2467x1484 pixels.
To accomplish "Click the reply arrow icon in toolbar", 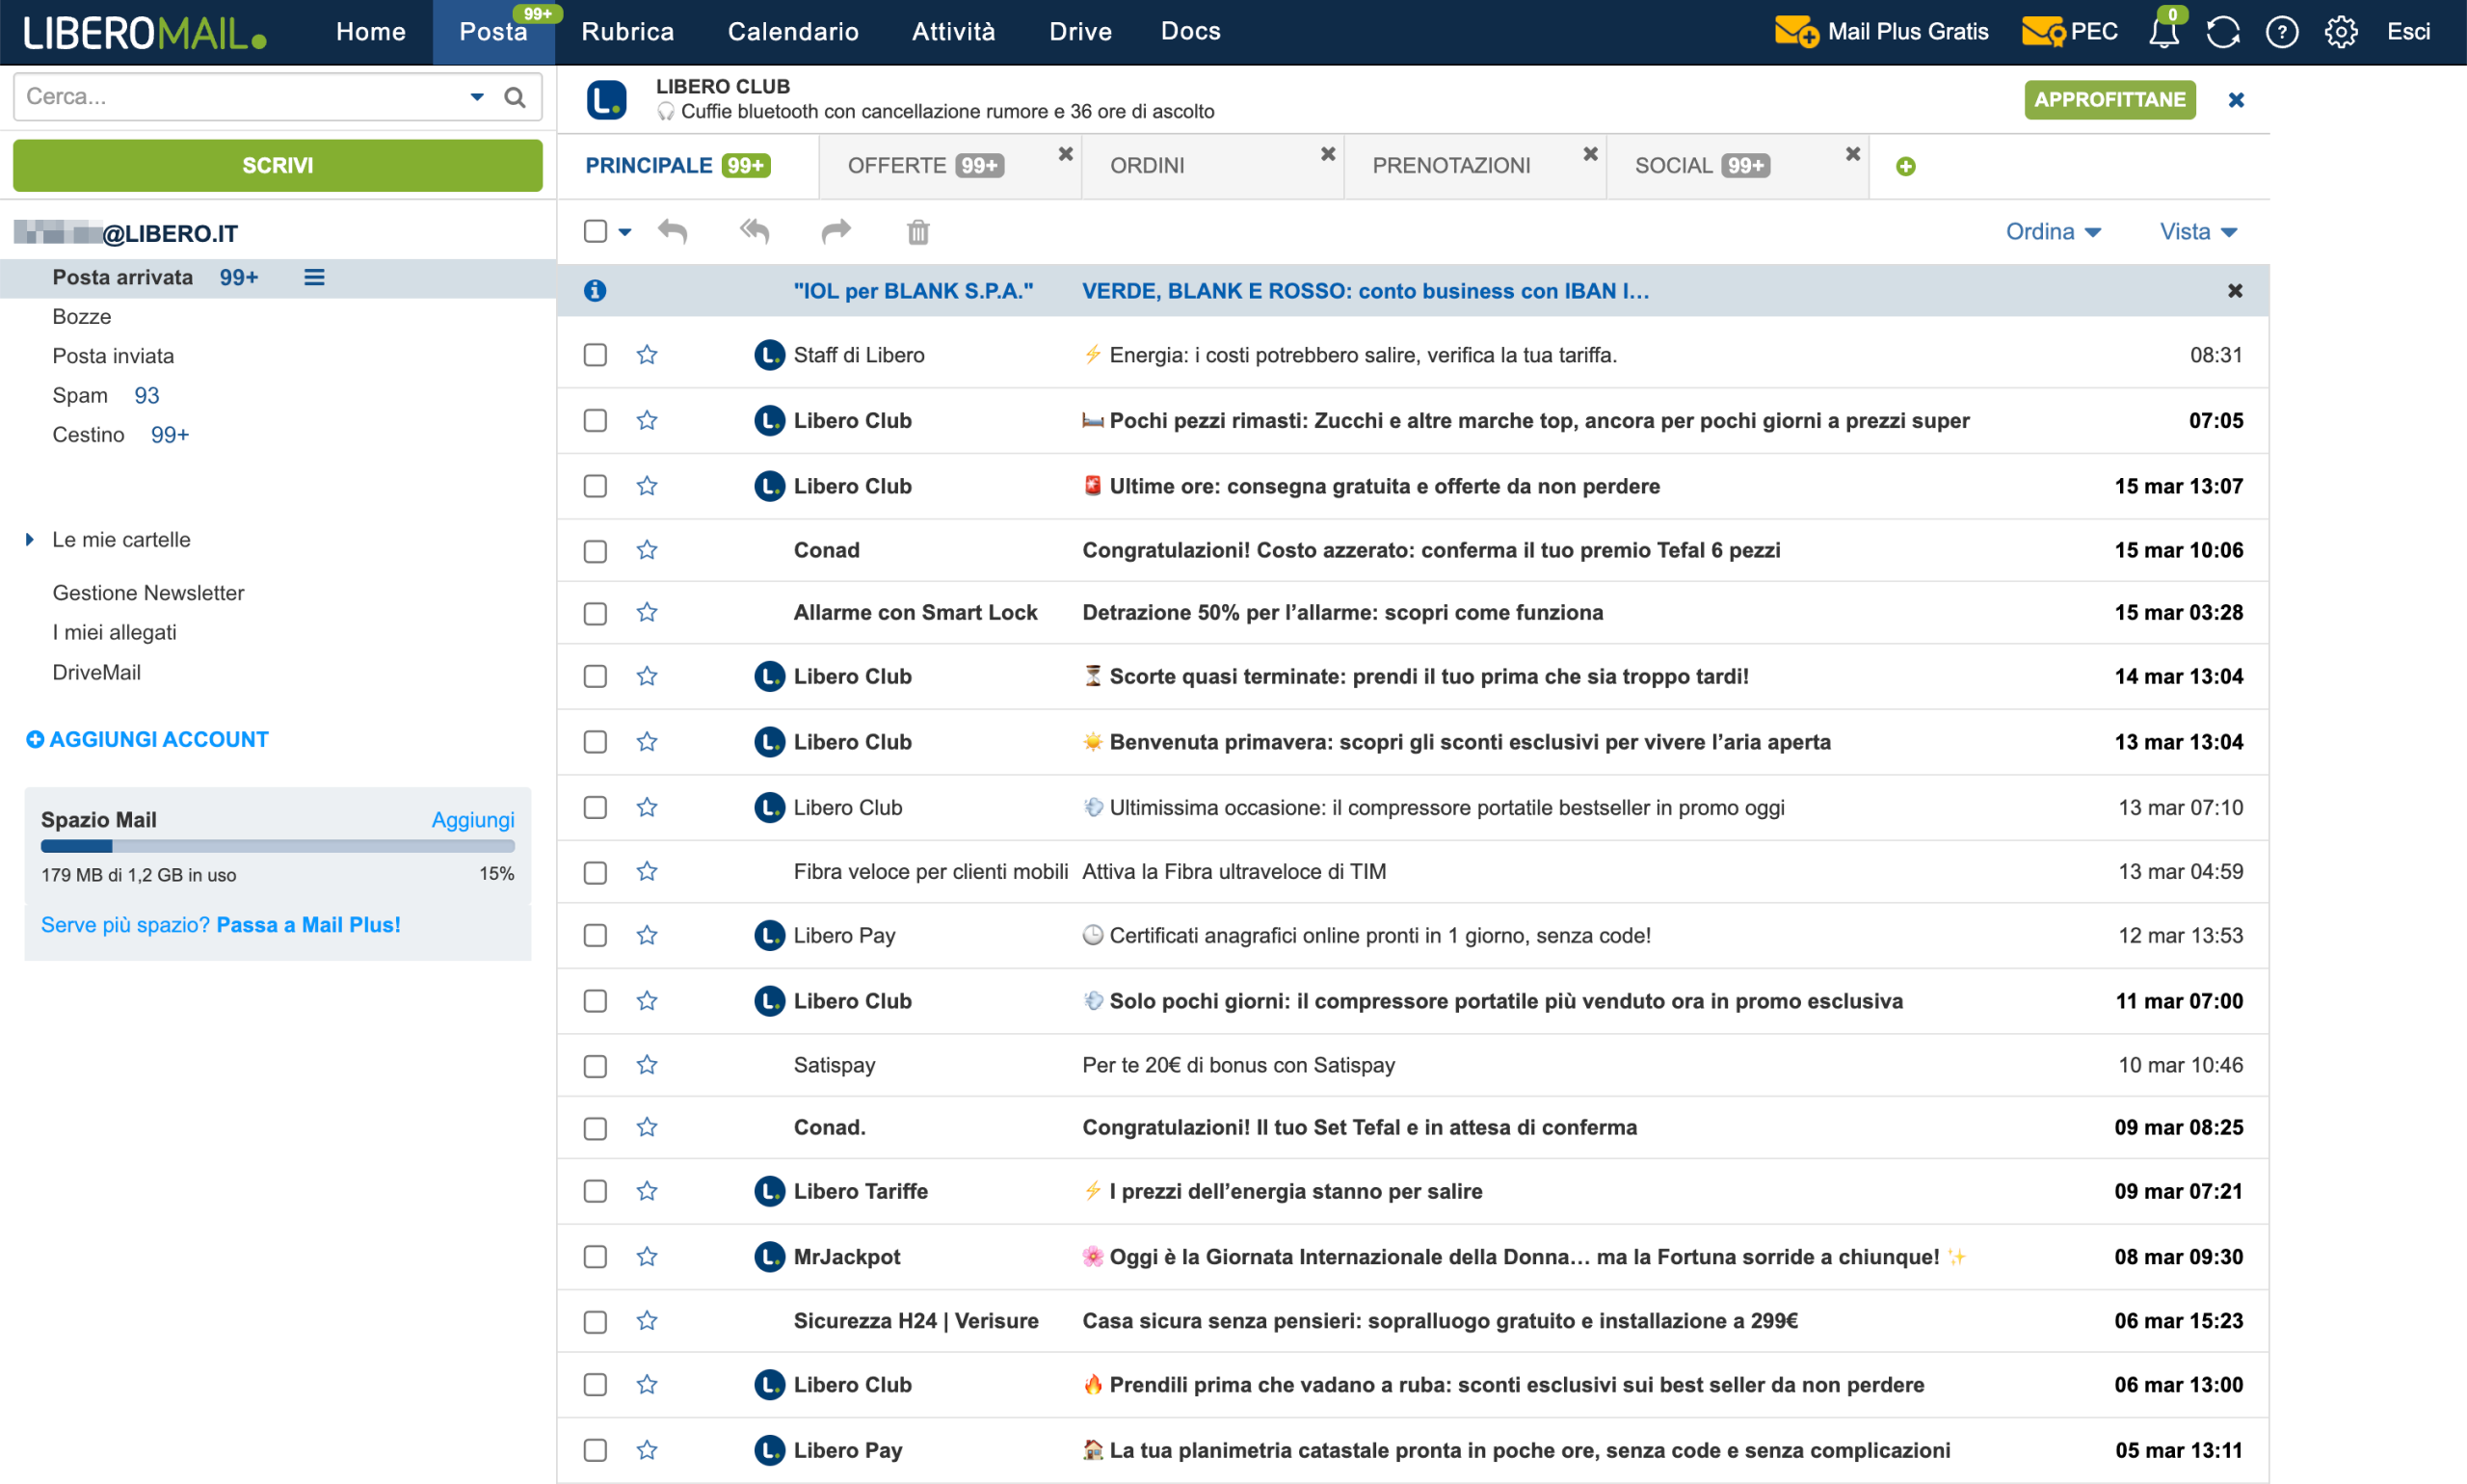I will tap(673, 232).
